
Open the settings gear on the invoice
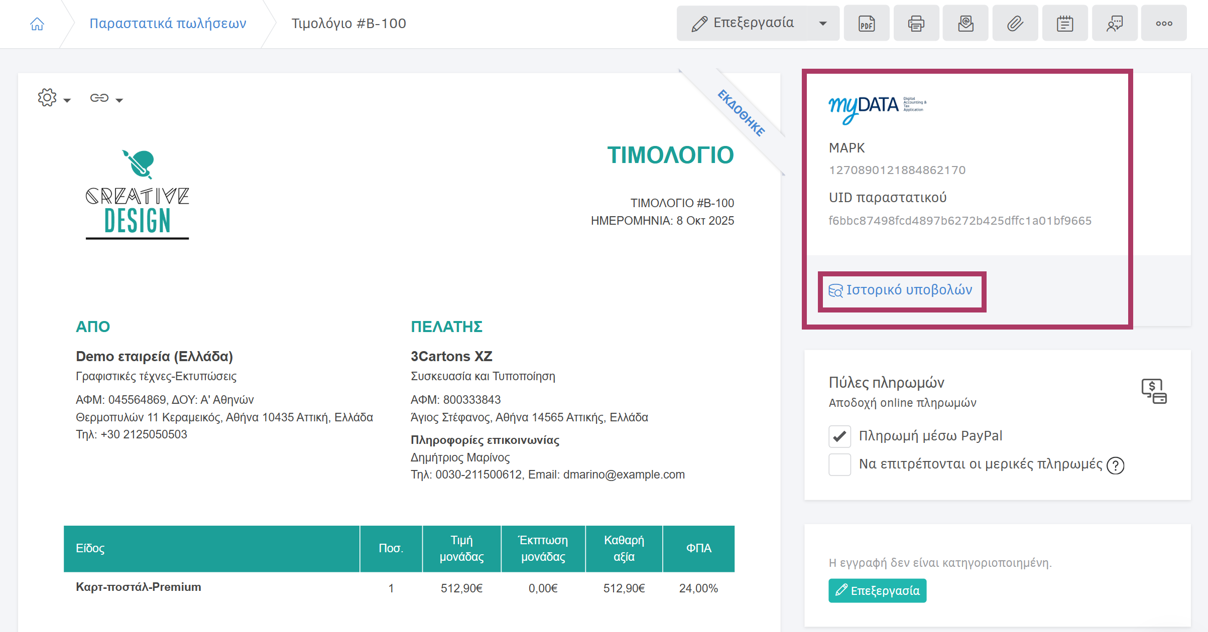coord(47,98)
